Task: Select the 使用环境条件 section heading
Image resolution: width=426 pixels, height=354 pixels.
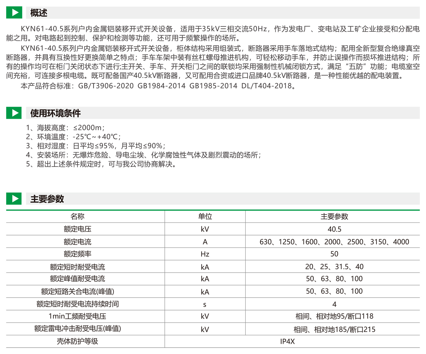Action: point(55,113)
